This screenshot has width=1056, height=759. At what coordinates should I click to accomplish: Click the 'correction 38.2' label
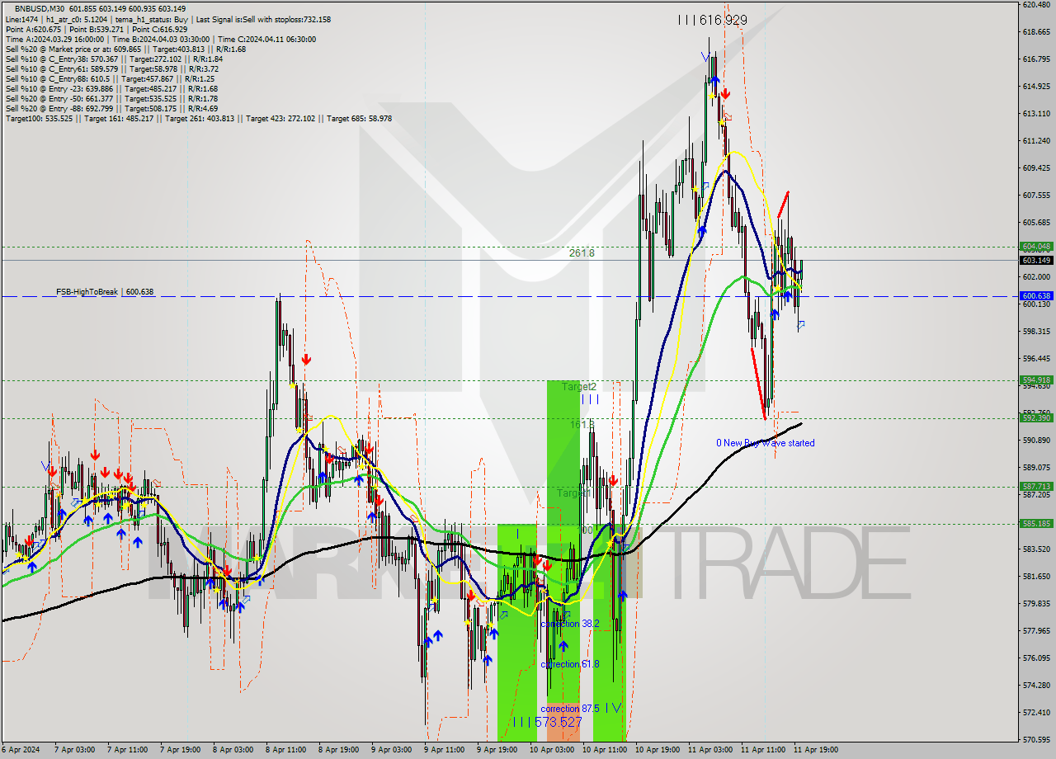point(570,624)
